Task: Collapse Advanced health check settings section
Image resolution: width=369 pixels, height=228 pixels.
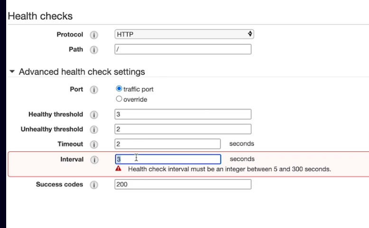Action: [12, 72]
